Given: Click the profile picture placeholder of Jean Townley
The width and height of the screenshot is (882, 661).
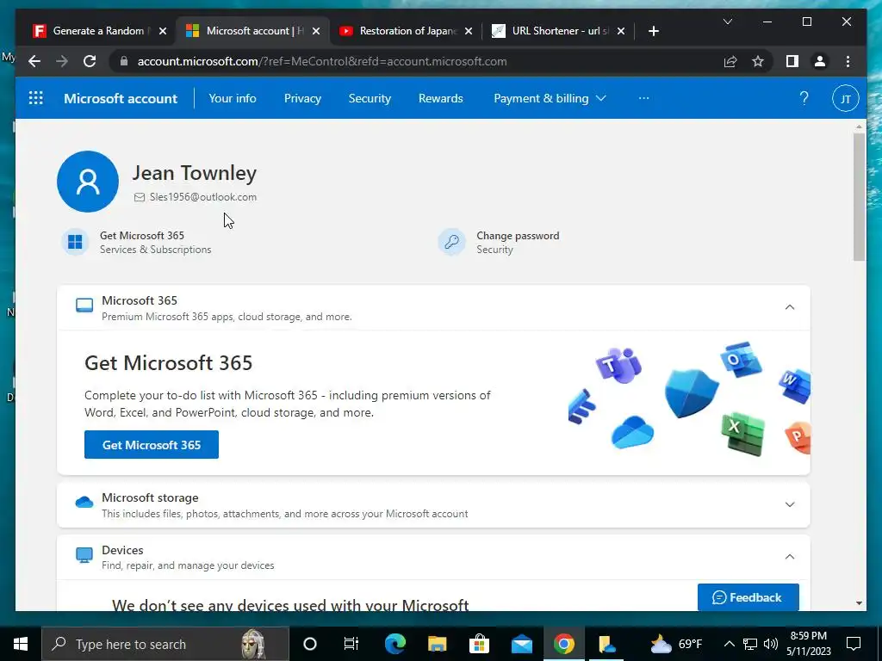Looking at the screenshot, I should 88,182.
